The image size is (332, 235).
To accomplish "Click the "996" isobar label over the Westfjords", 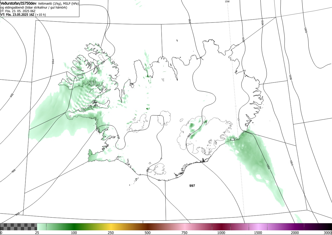I will [x=103, y=62].
